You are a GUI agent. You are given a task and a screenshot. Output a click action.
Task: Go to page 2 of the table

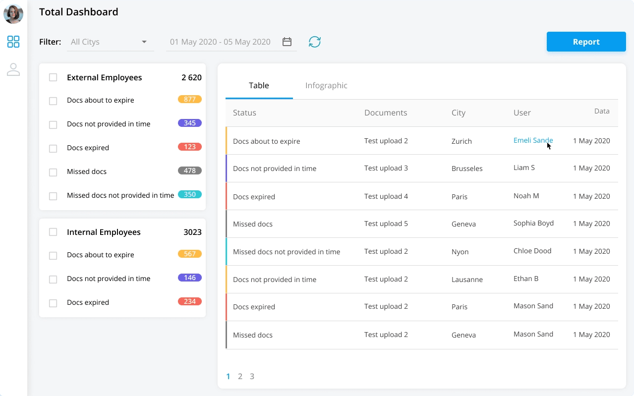coord(240,377)
